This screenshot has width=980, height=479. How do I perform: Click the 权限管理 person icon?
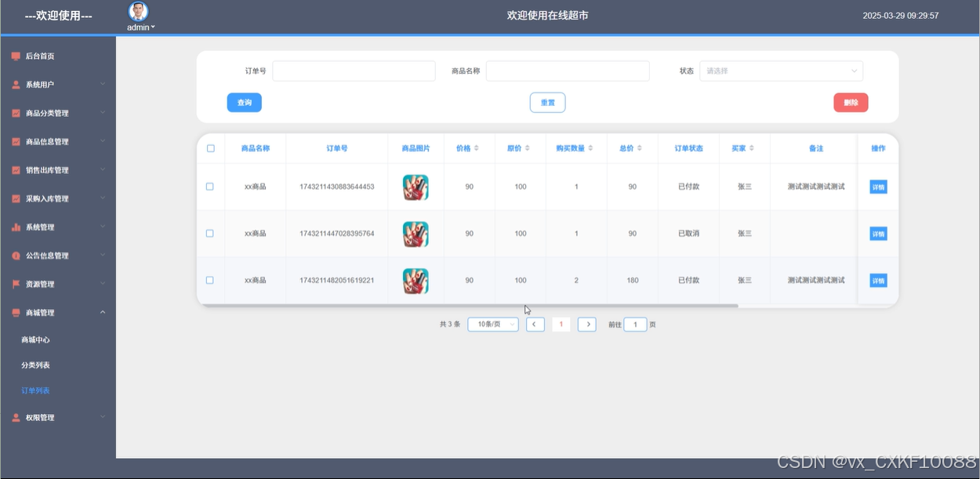[16, 418]
